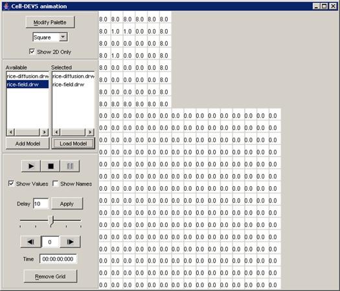
Task: Click the pause animation button
Action: tap(70, 166)
